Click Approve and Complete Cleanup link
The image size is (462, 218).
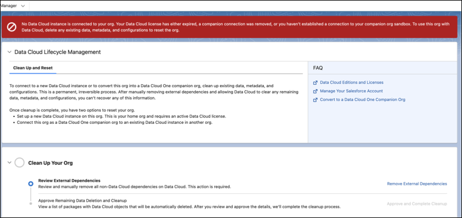click(417, 204)
